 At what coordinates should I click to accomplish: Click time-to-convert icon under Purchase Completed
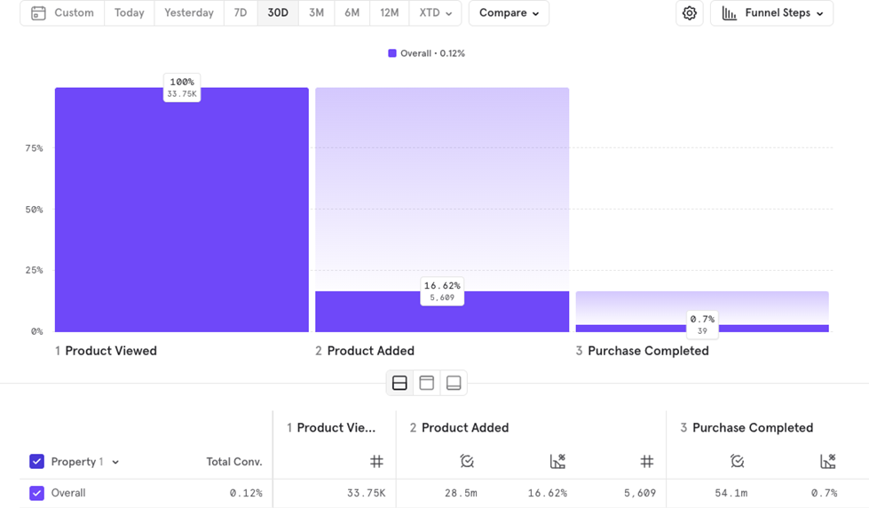(x=737, y=461)
